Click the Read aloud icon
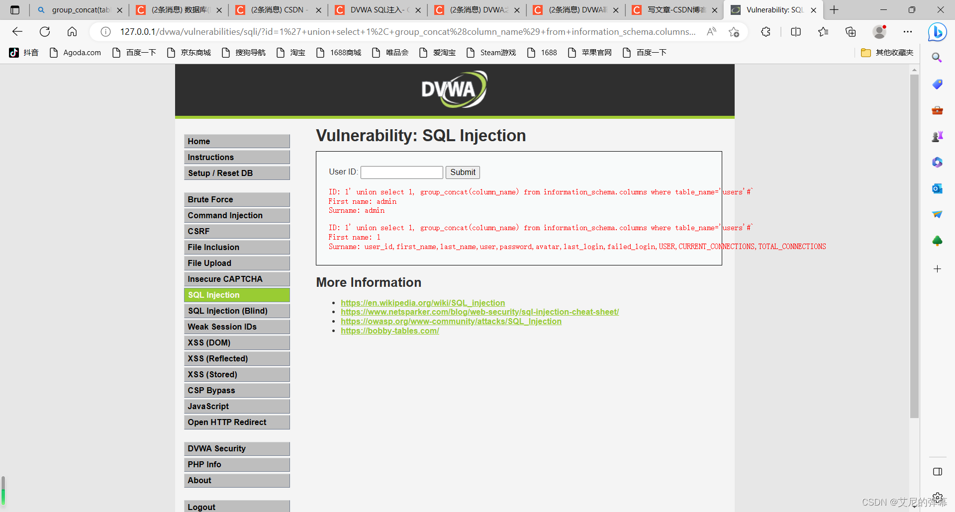Screen dimensions: 955x512 tap(712, 32)
